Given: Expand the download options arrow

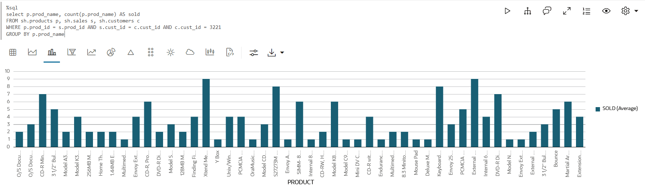Looking at the screenshot, I should pyautogui.click(x=282, y=53).
